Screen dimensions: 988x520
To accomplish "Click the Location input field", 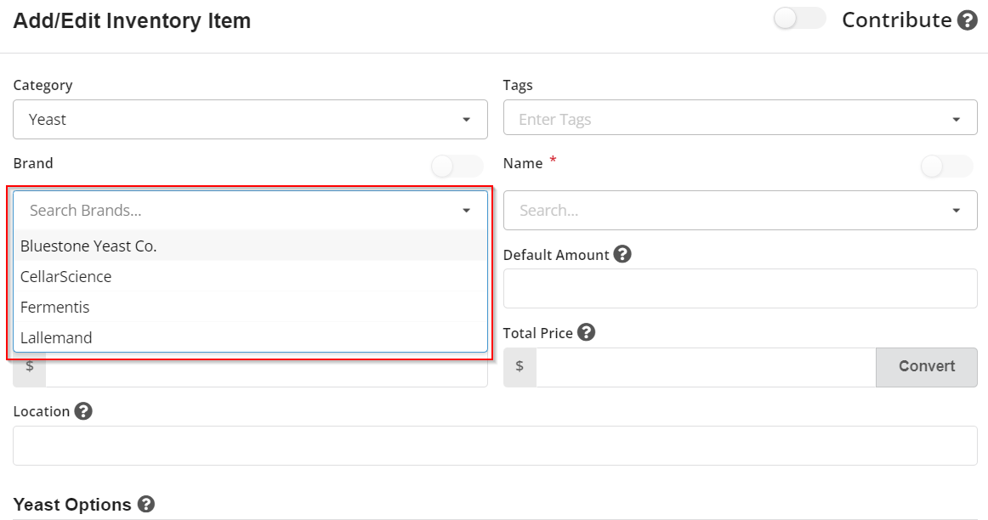I will tap(495, 446).
